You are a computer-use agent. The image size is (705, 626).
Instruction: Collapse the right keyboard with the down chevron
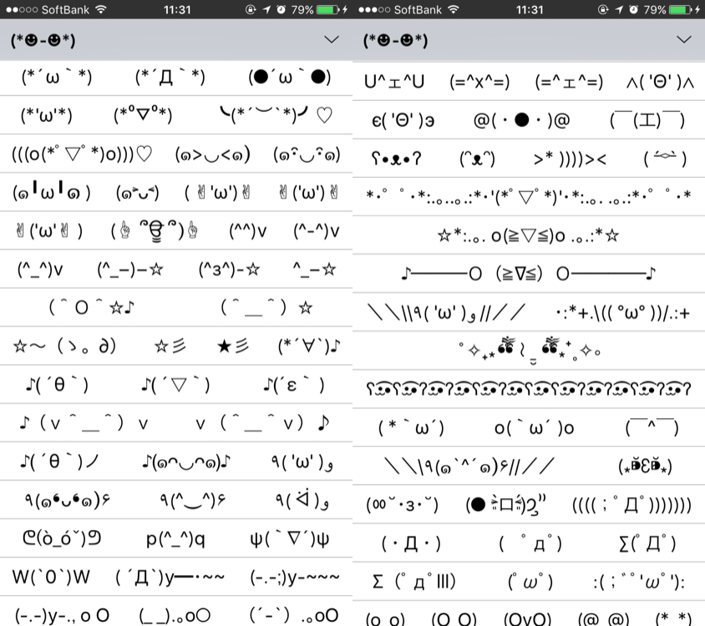683,39
